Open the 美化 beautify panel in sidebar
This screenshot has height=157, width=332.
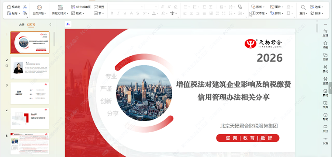325,68
